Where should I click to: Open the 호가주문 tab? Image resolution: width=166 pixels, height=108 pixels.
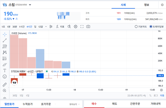[x=46, y=104]
